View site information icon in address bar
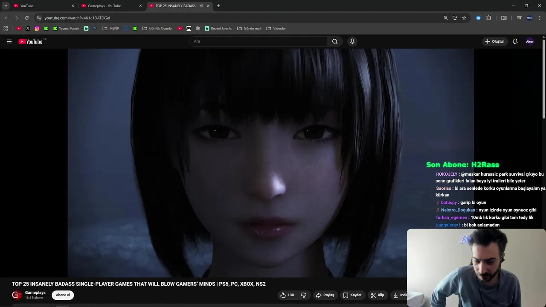546x307 pixels. point(39,18)
